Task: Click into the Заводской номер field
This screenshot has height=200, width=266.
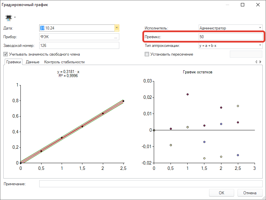Action: [79, 46]
